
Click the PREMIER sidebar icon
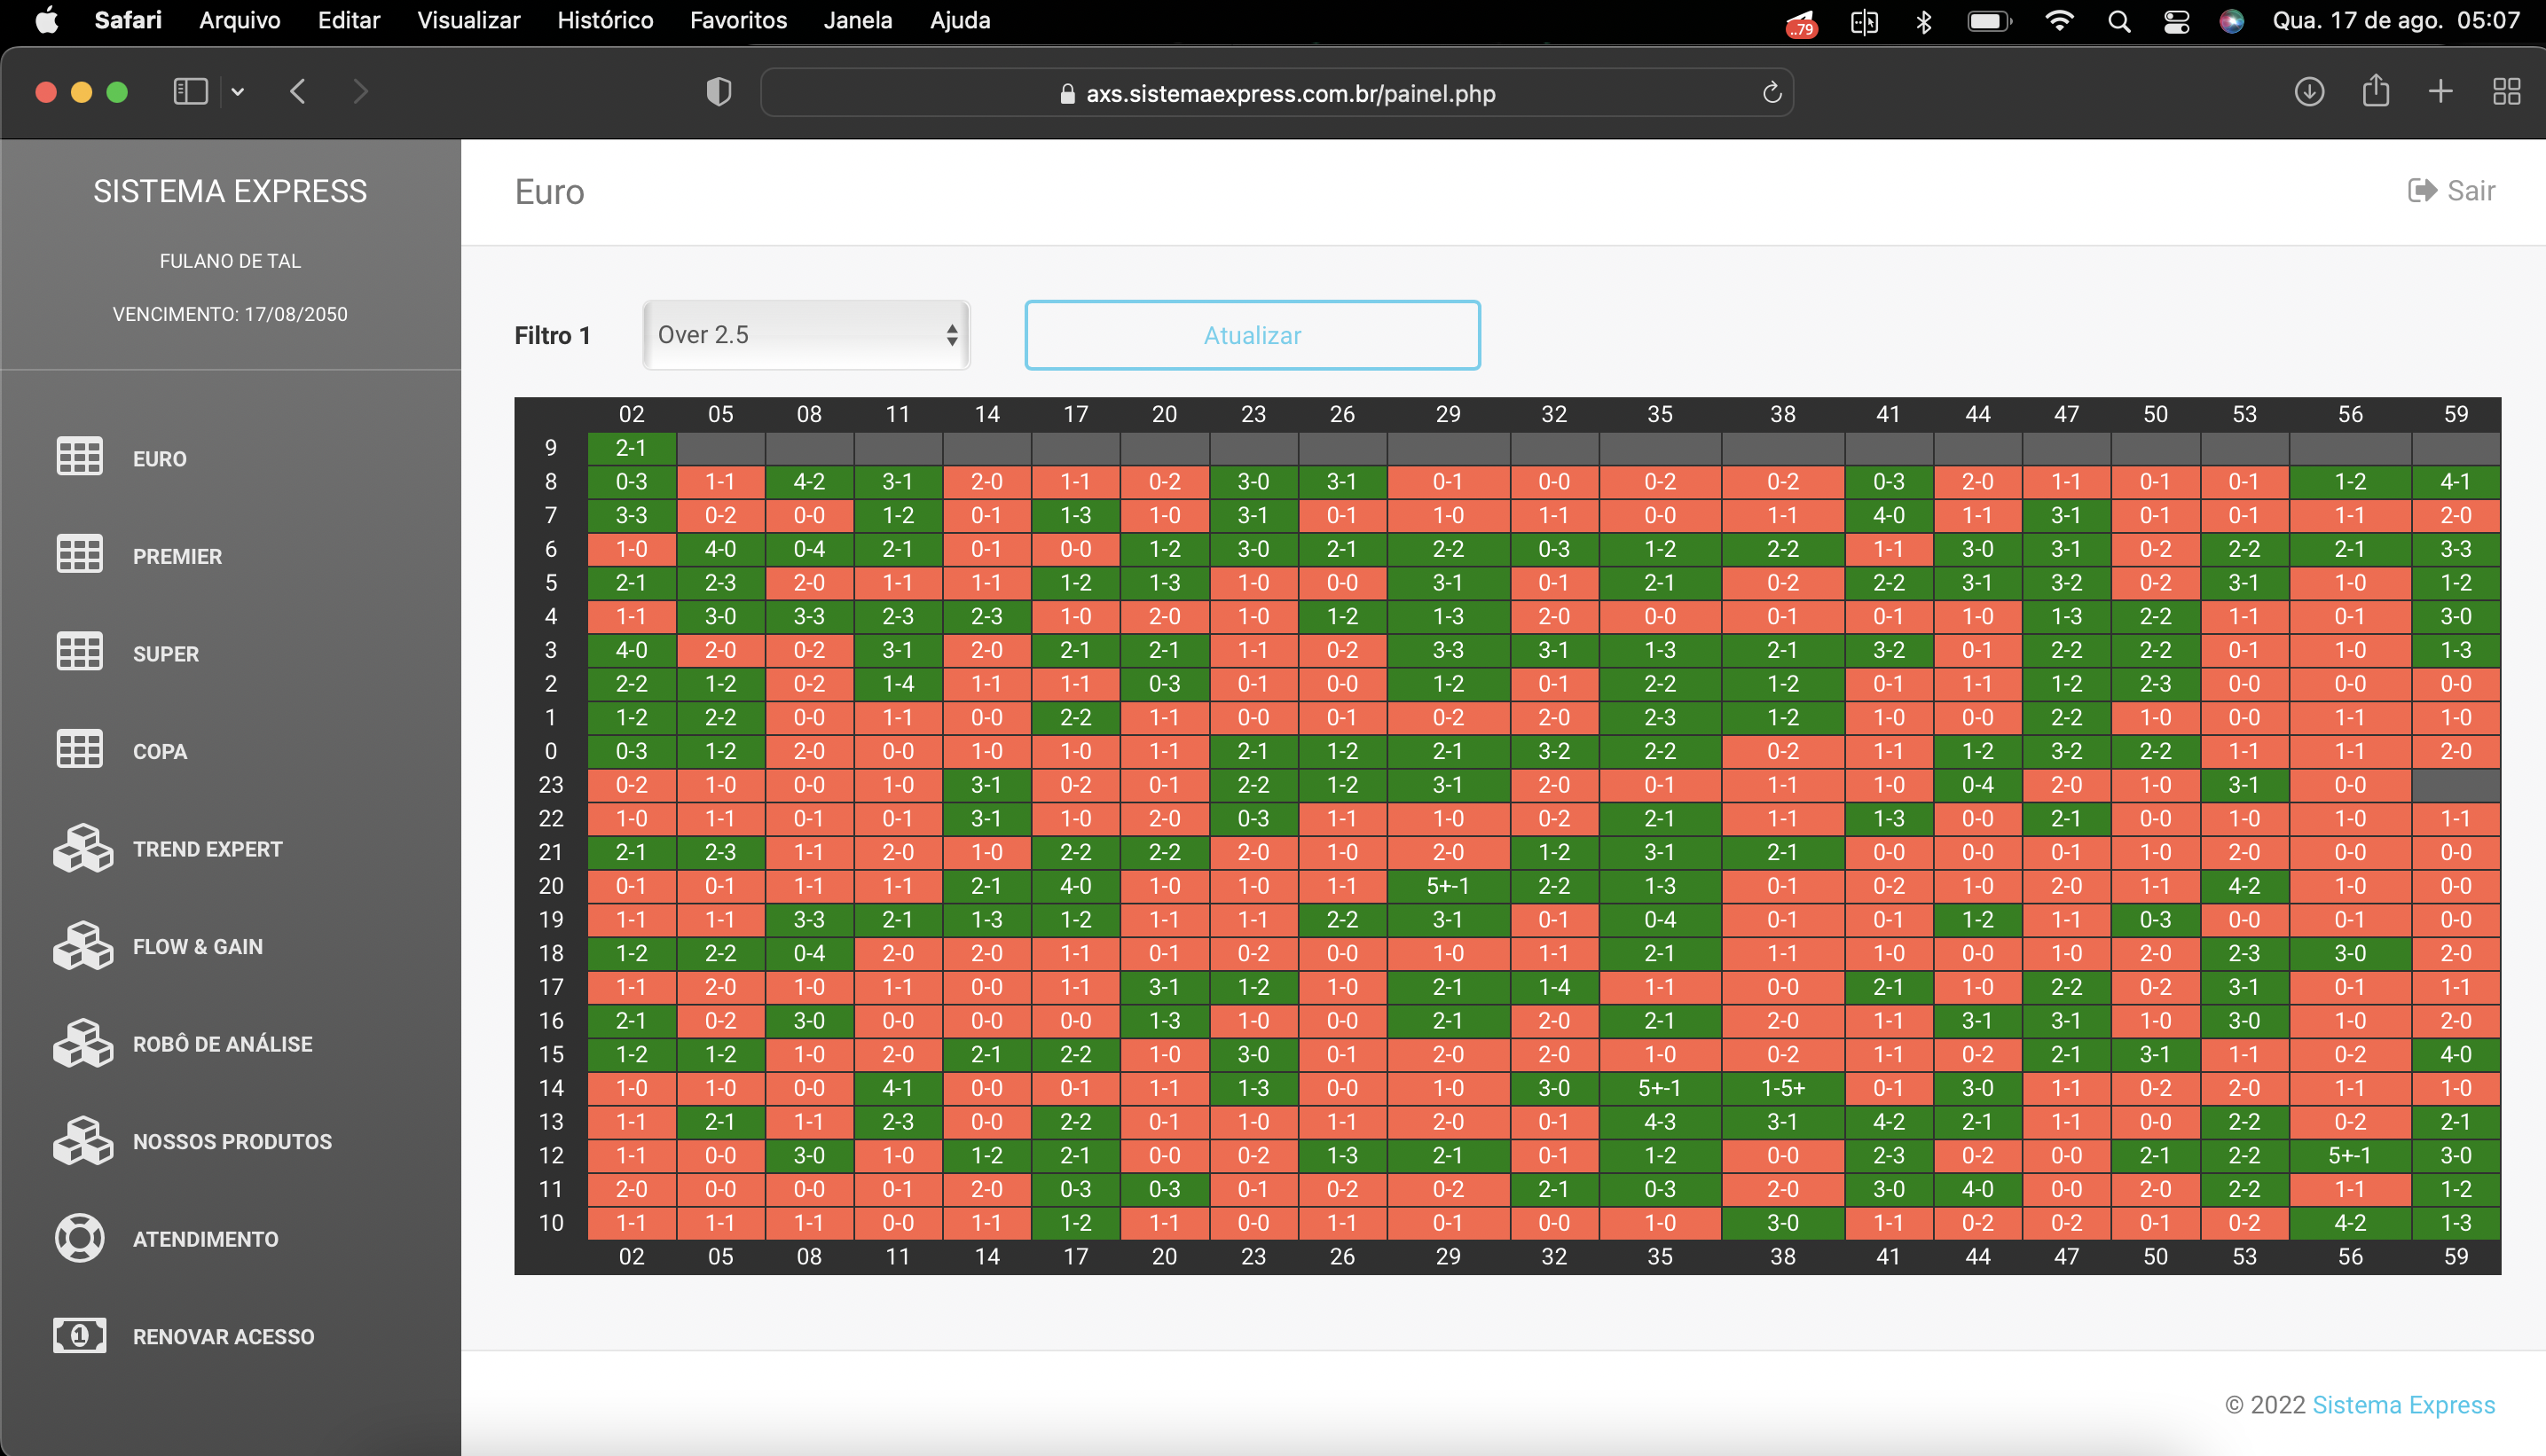[79, 556]
